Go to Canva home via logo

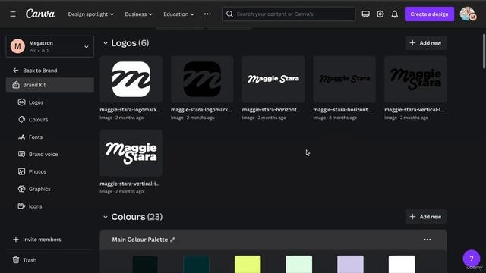40,14
